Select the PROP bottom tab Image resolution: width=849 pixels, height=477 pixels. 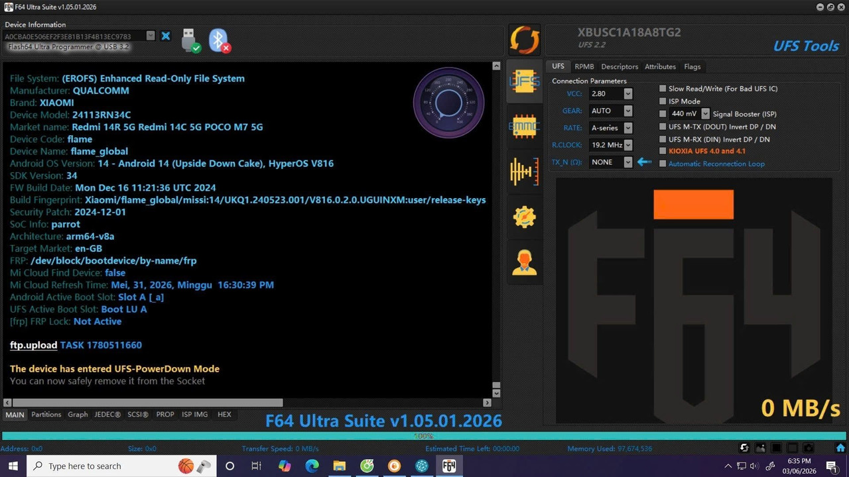[x=165, y=415]
